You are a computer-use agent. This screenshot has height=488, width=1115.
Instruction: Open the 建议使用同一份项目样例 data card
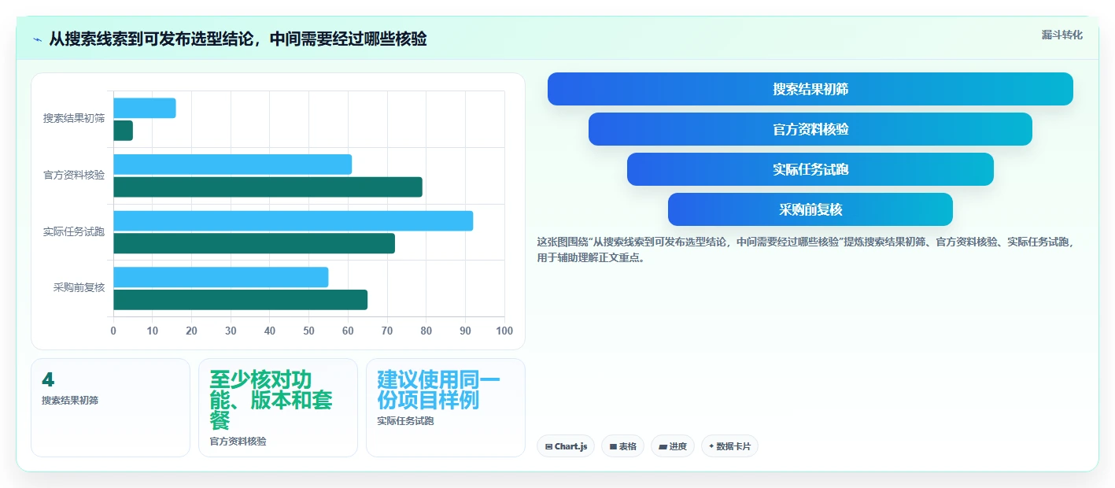[445, 408]
